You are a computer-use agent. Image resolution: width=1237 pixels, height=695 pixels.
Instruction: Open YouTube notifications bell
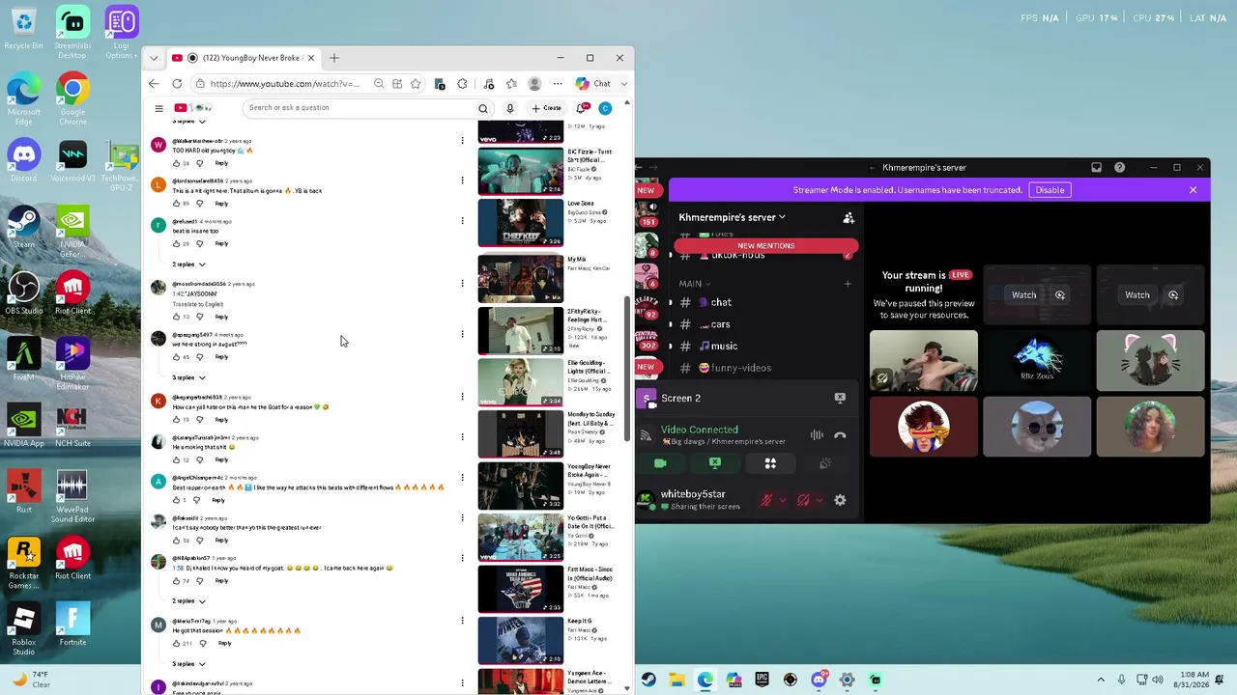pyautogui.click(x=582, y=108)
